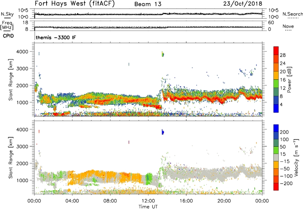Click the green-blue echo near 4000 km in power panel
Viewport: 303px width, 209px height.
[163, 54]
